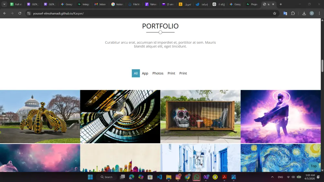Screen dimensions: 324x182
Task: Go back to the previous page
Action: pos(5,13)
